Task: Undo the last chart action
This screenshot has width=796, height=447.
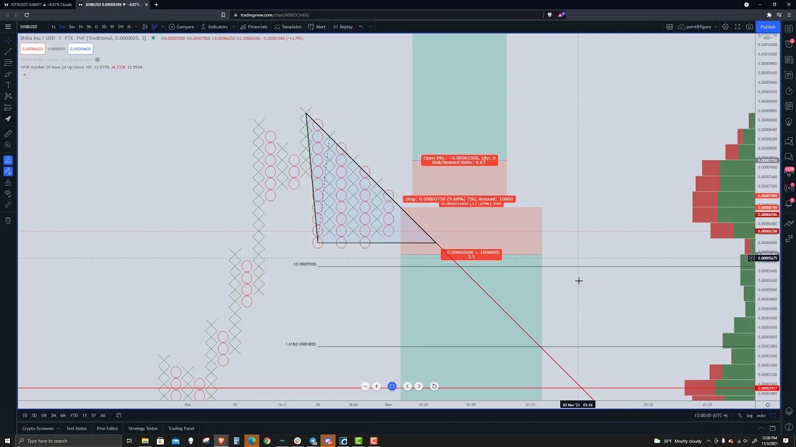Action: click(x=361, y=27)
